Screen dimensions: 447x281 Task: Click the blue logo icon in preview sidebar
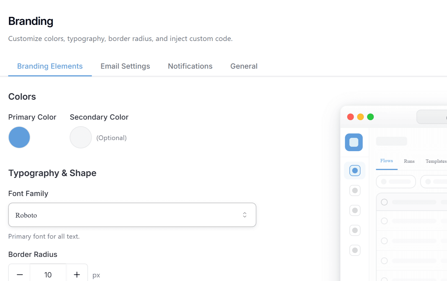tap(354, 142)
